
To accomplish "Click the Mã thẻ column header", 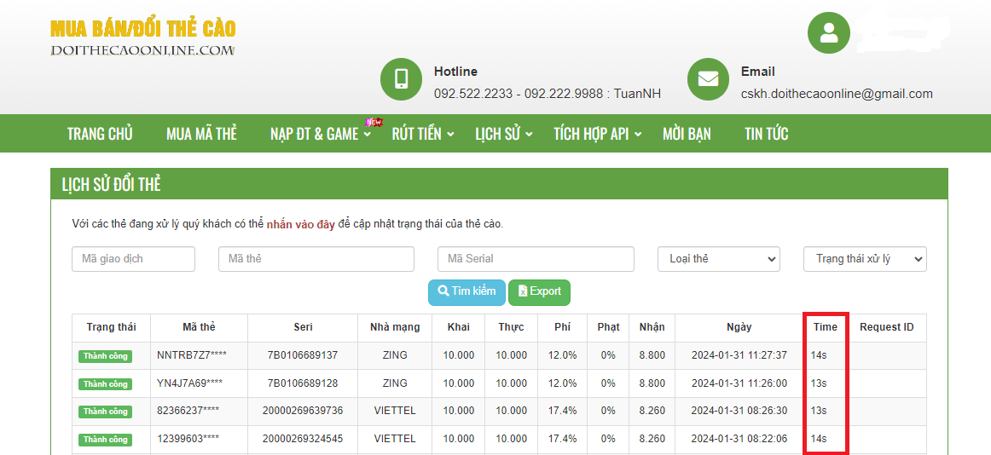I will tap(199, 327).
